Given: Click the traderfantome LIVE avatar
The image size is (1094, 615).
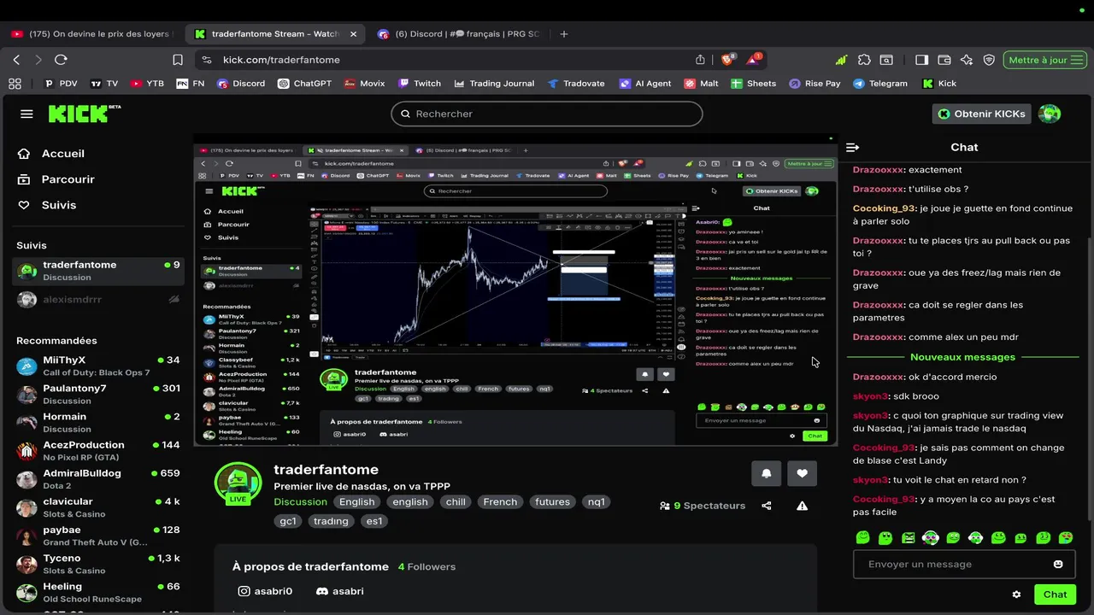Looking at the screenshot, I should [x=238, y=483].
